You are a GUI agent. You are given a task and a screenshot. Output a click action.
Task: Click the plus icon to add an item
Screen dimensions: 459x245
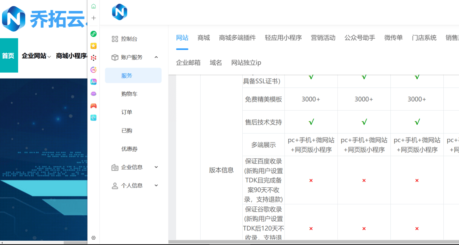point(94,18)
